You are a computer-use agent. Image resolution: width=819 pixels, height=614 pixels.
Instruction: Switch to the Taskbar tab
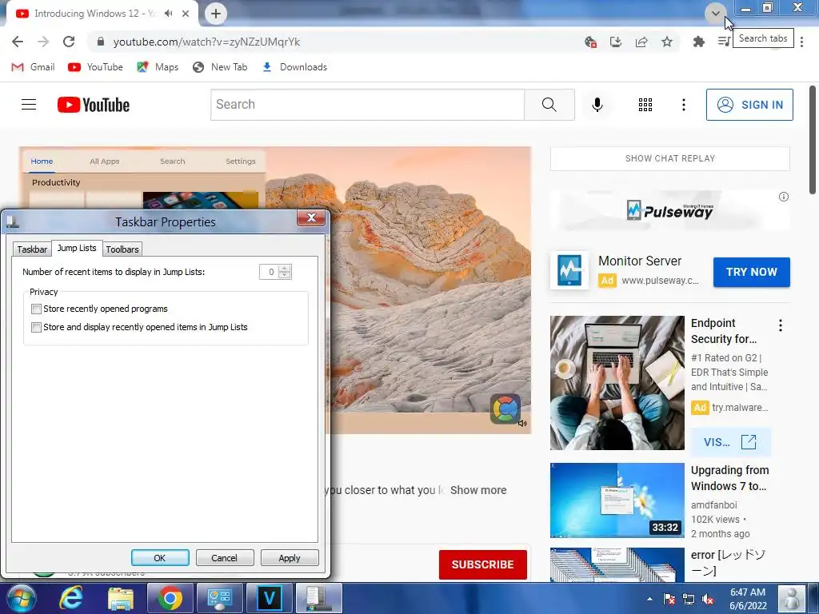click(32, 249)
